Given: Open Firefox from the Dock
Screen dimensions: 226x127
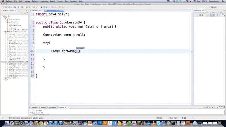Looking at the screenshot, I should pyautogui.click(x=36, y=123).
